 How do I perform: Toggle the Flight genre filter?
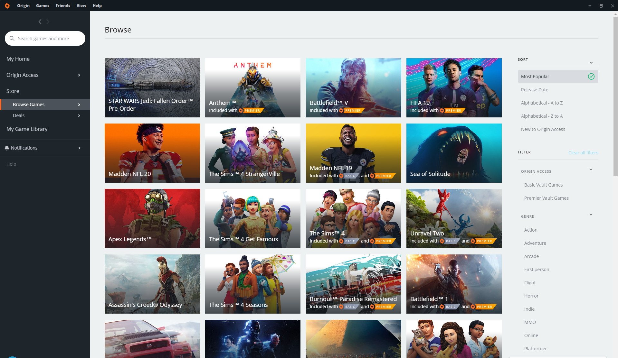pos(530,283)
